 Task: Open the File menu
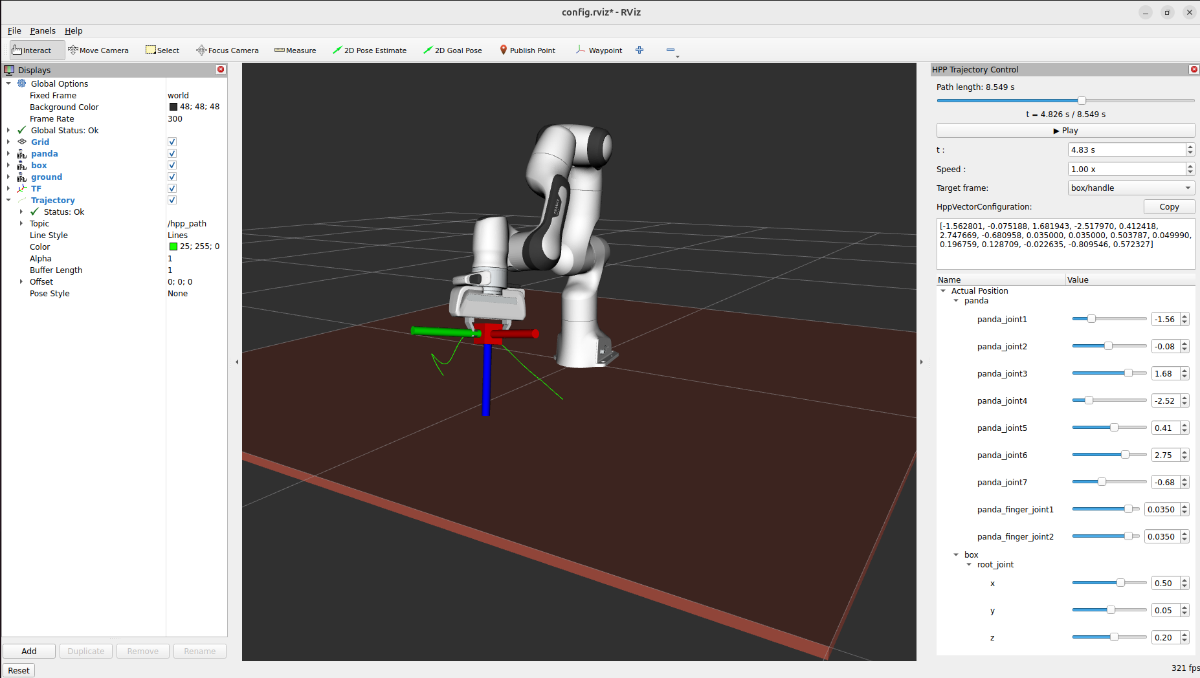14,30
